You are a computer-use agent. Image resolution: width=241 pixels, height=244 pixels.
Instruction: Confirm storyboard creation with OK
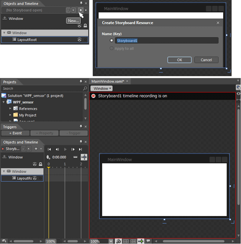tap(179, 60)
